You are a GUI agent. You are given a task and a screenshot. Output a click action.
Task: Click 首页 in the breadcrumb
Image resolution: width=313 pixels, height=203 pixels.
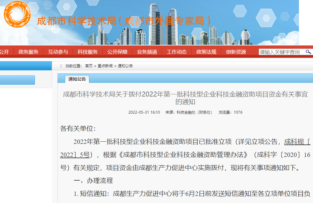(89, 66)
